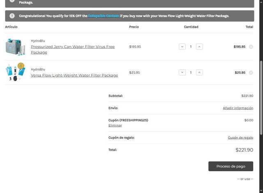
Task: Increase quantity of Versa Flow package
Action: click(x=199, y=72)
